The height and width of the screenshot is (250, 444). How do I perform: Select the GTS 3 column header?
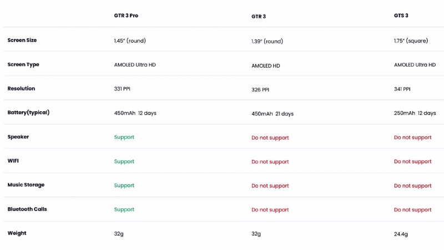tap(401, 16)
